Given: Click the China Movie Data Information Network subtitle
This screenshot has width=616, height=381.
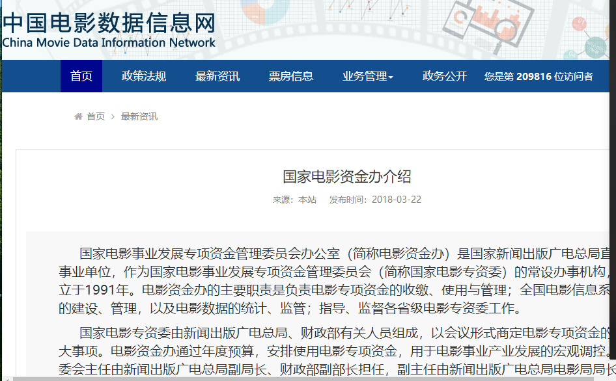Looking at the screenshot, I should pos(109,42).
